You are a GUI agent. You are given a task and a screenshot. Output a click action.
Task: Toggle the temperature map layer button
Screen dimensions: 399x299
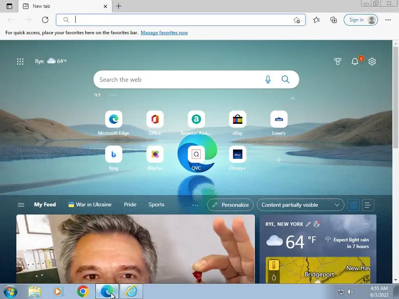coord(274,266)
